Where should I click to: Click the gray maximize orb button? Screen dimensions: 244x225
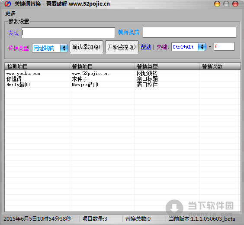point(226,4)
